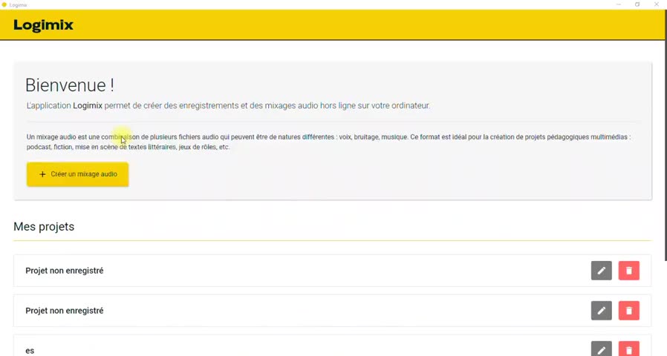This screenshot has height=356, width=667.
Task: Open the second Projet non enregistré row
Action: [332, 311]
